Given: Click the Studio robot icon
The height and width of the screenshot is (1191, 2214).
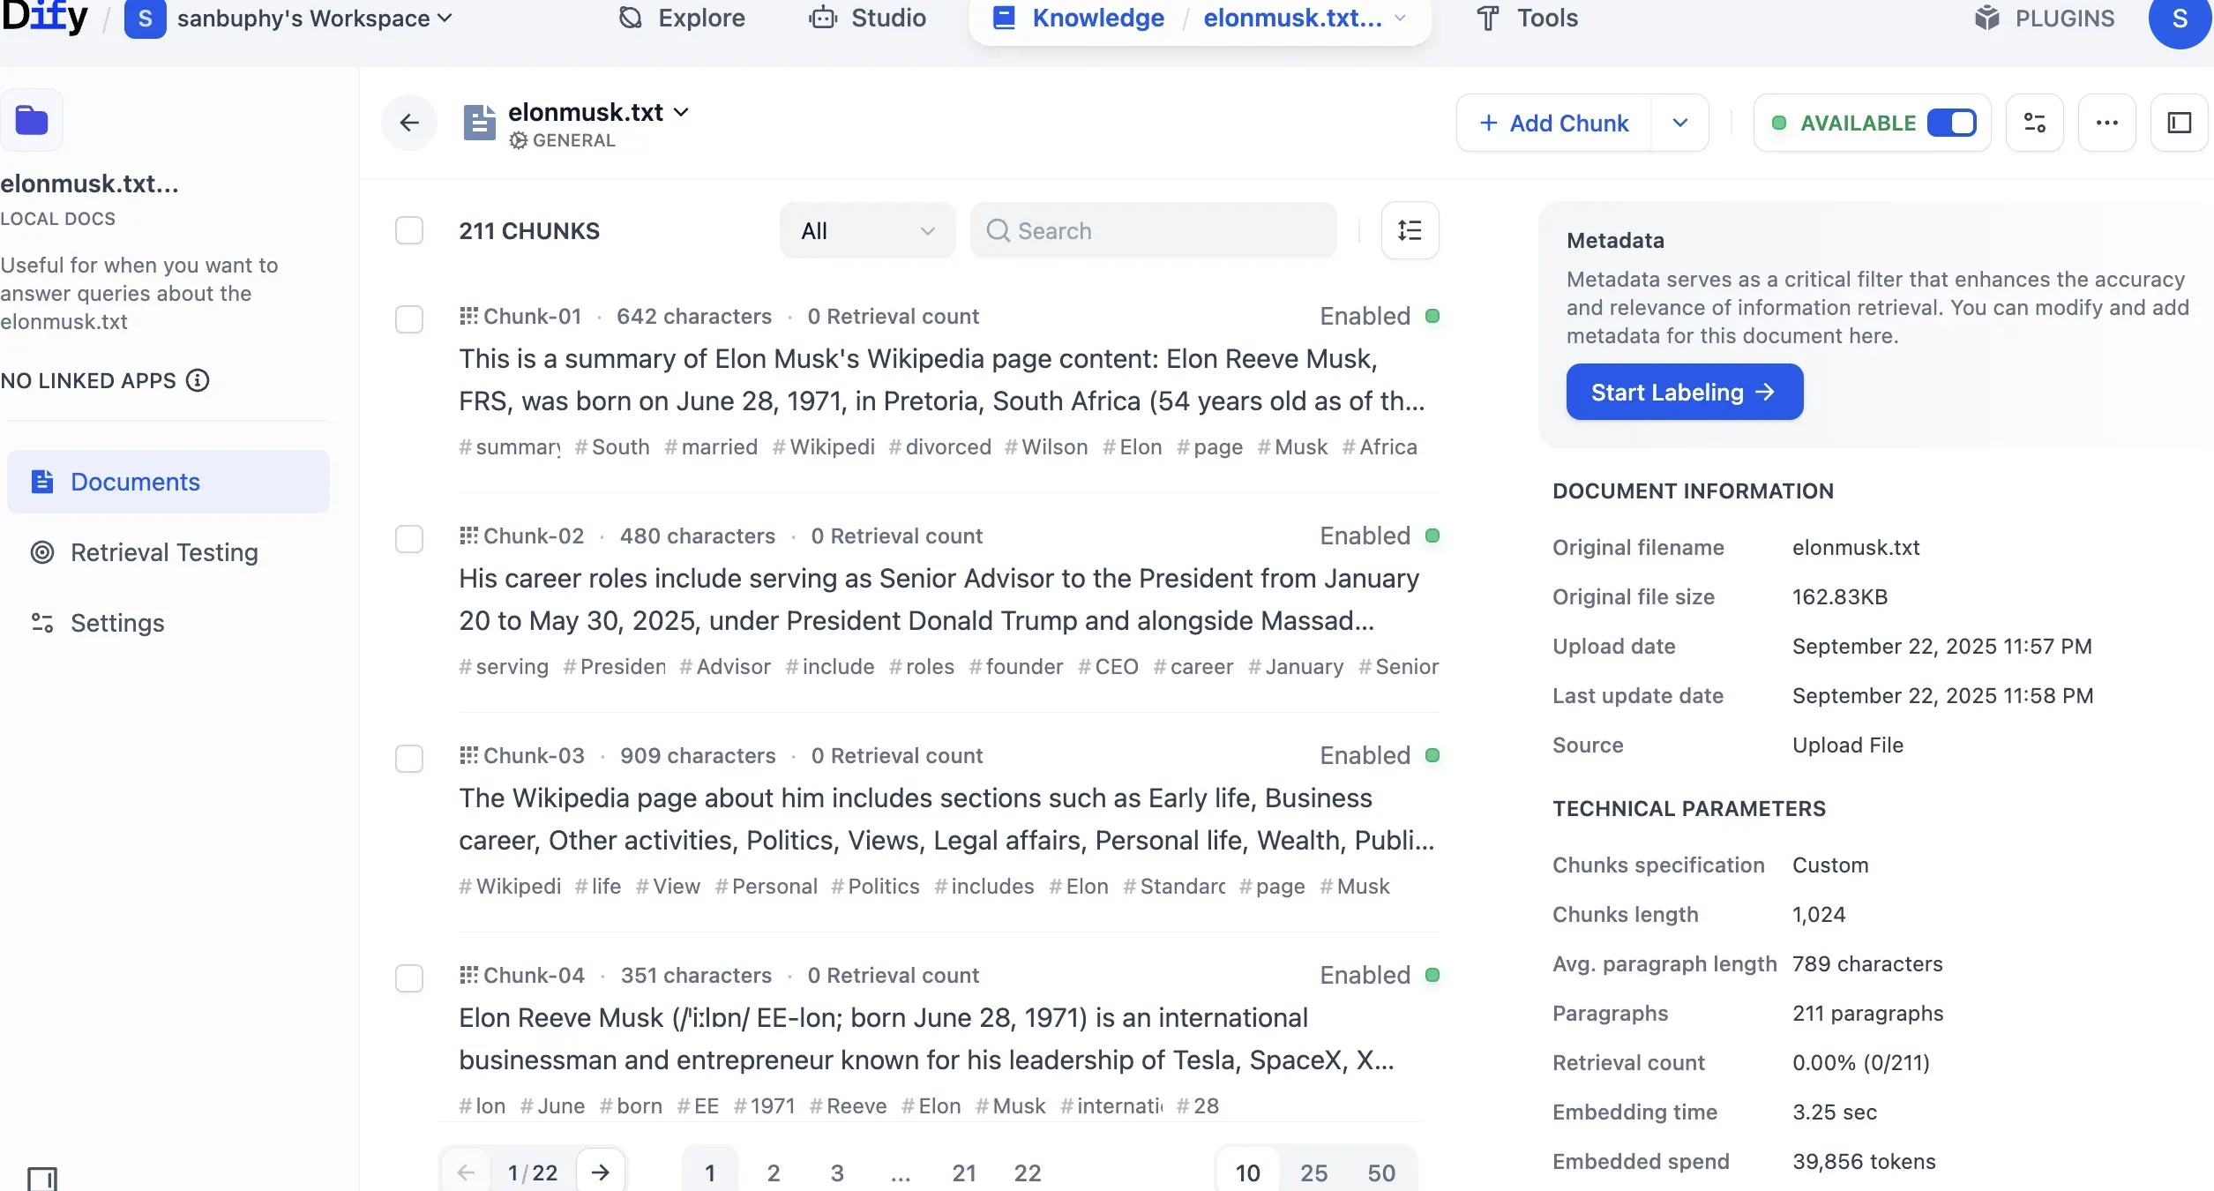Looking at the screenshot, I should (823, 18).
